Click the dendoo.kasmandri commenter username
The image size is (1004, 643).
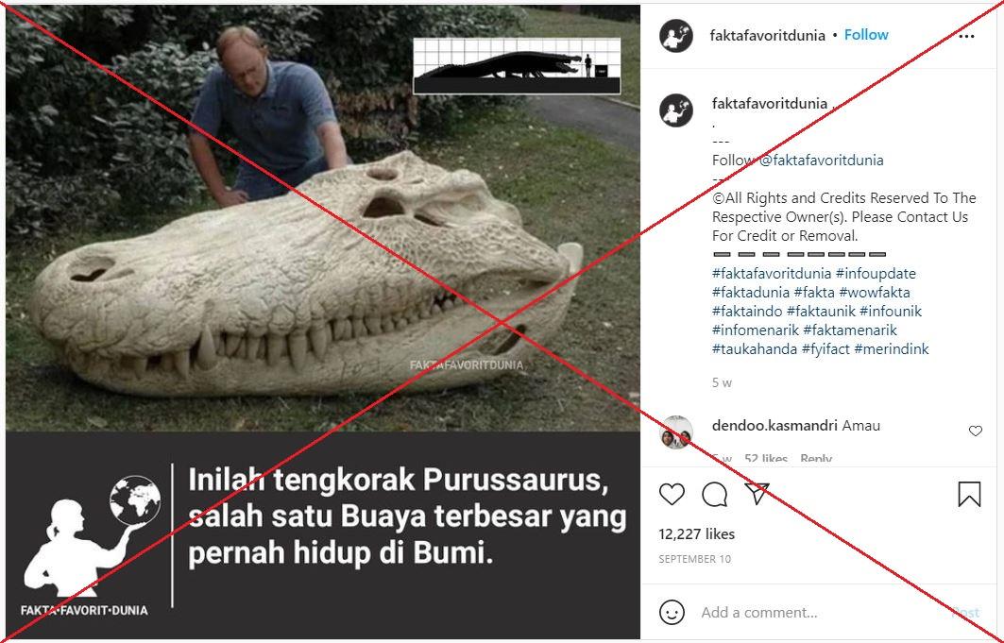(774, 426)
